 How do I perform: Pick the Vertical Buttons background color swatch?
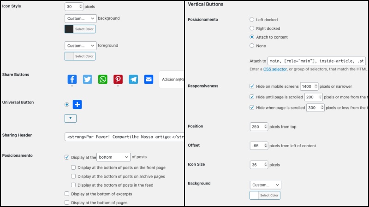pyautogui.click(x=254, y=195)
